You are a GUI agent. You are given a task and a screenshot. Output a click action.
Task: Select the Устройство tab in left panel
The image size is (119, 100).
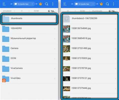[24, 4]
